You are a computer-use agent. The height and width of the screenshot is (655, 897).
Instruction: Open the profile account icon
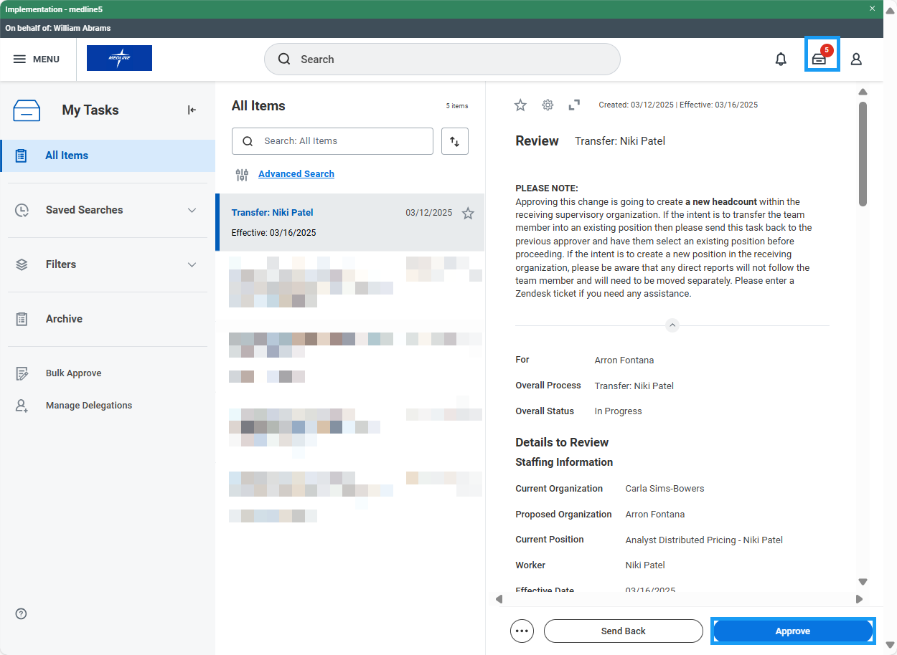pyautogui.click(x=856, y=59)
